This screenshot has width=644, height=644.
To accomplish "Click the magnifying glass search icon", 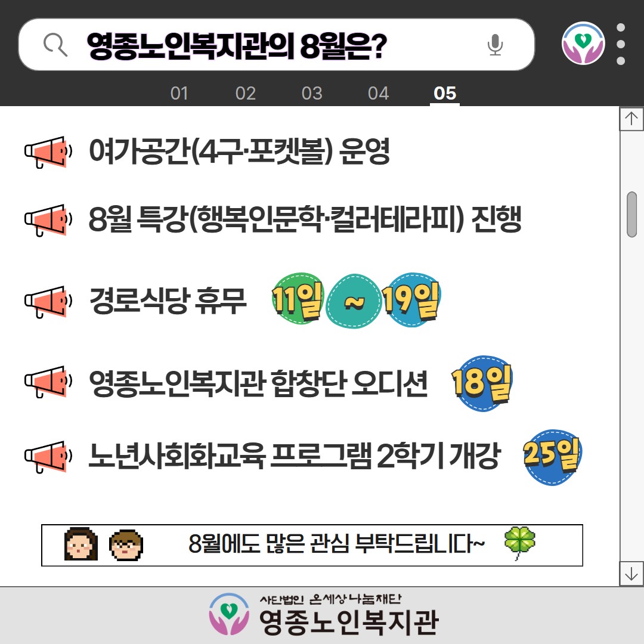I will [x=55, y=45].
